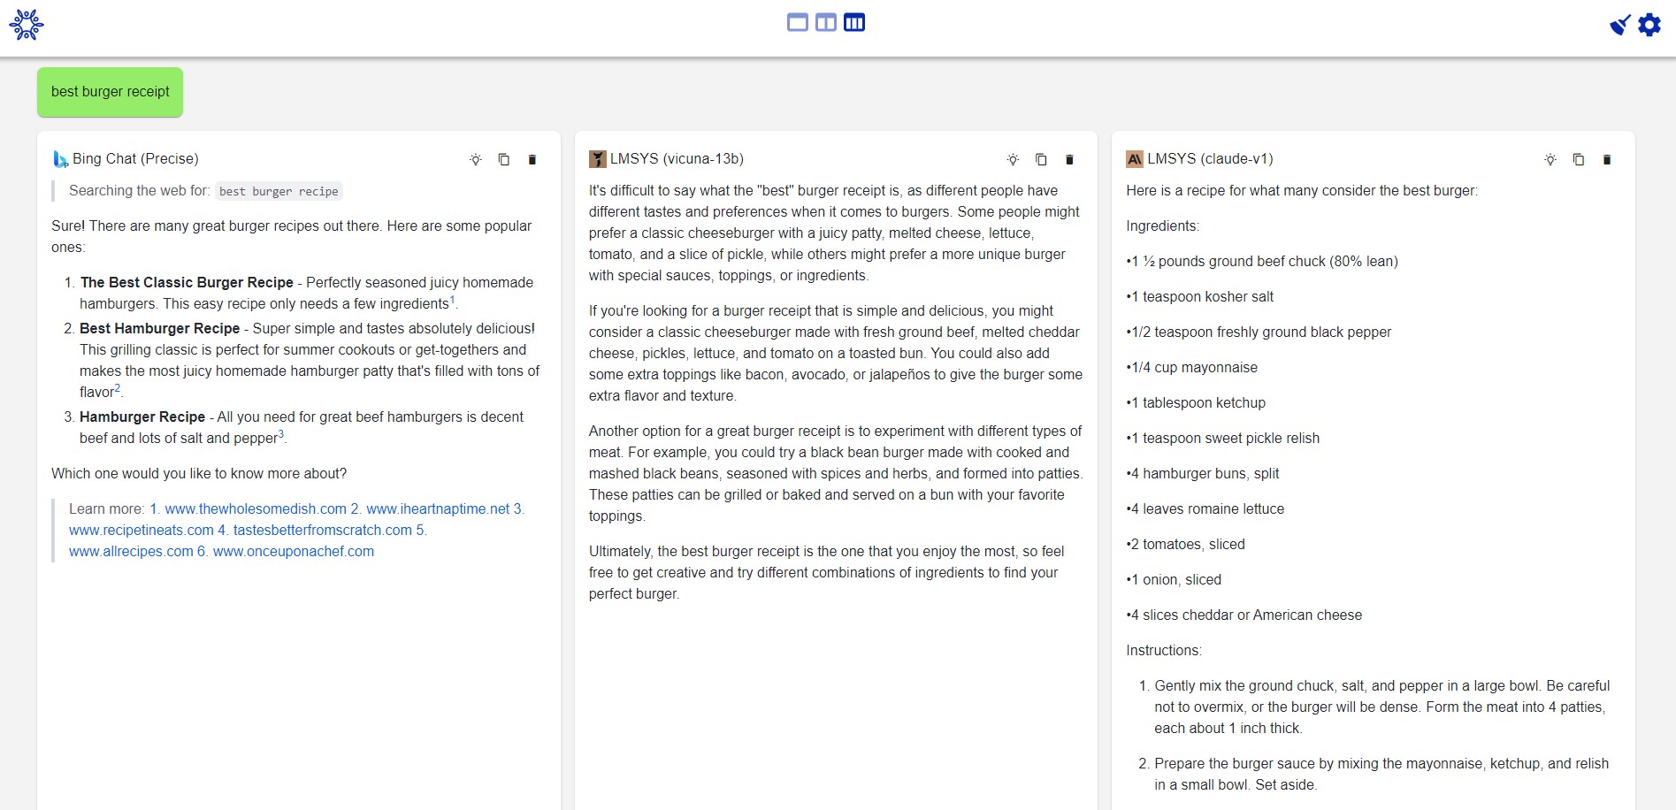Delete the LMSYS claude-v1 response
Image resolution: width=1676 pixels, height=810 pixels.
pos(1607,159)
